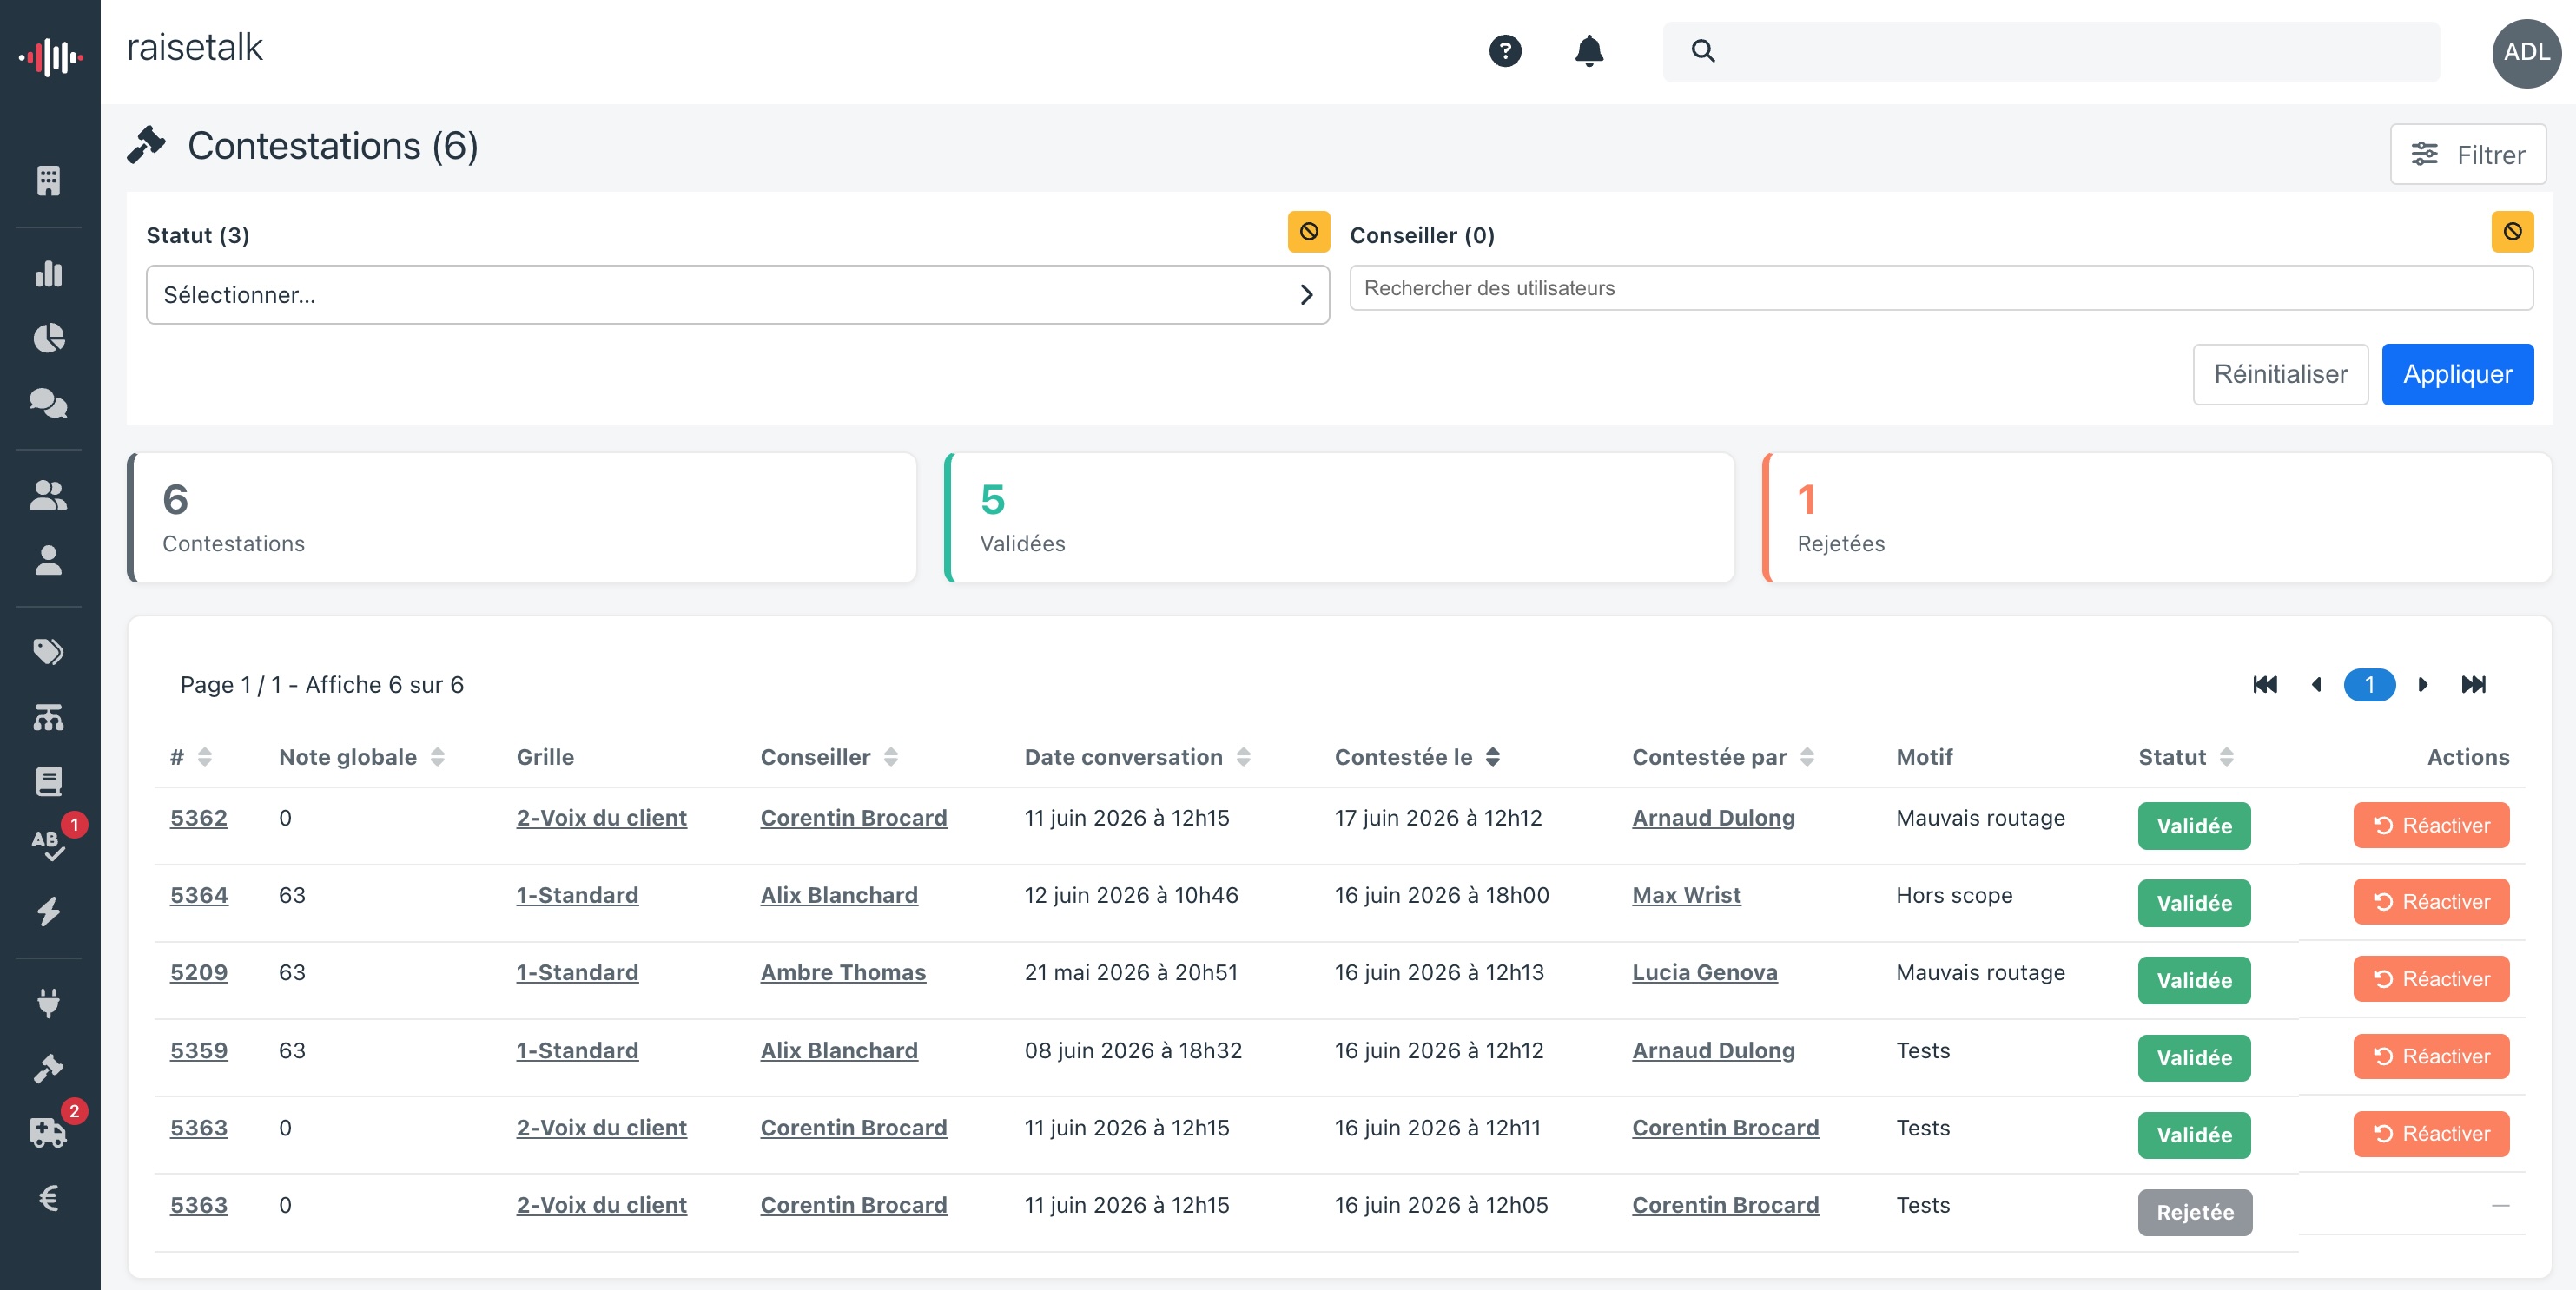Viewport: 2576px width, 1290px height.
Task: Select page 1 in pagination
Action: tap(2369, 684)
